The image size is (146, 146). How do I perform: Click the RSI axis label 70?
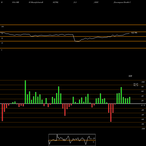2,34
